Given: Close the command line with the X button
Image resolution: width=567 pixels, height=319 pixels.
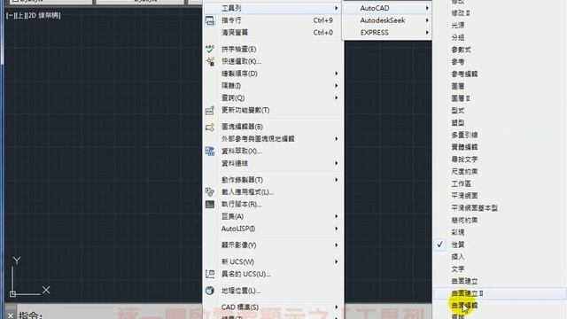Looking at the screenshot, I should (11, 315).
